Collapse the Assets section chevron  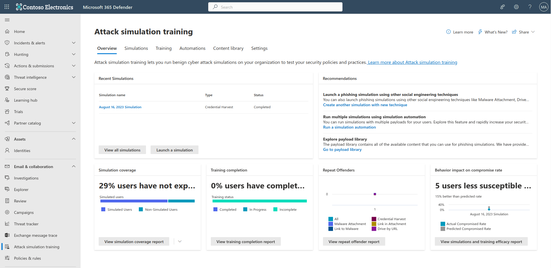tap(74, 139)
